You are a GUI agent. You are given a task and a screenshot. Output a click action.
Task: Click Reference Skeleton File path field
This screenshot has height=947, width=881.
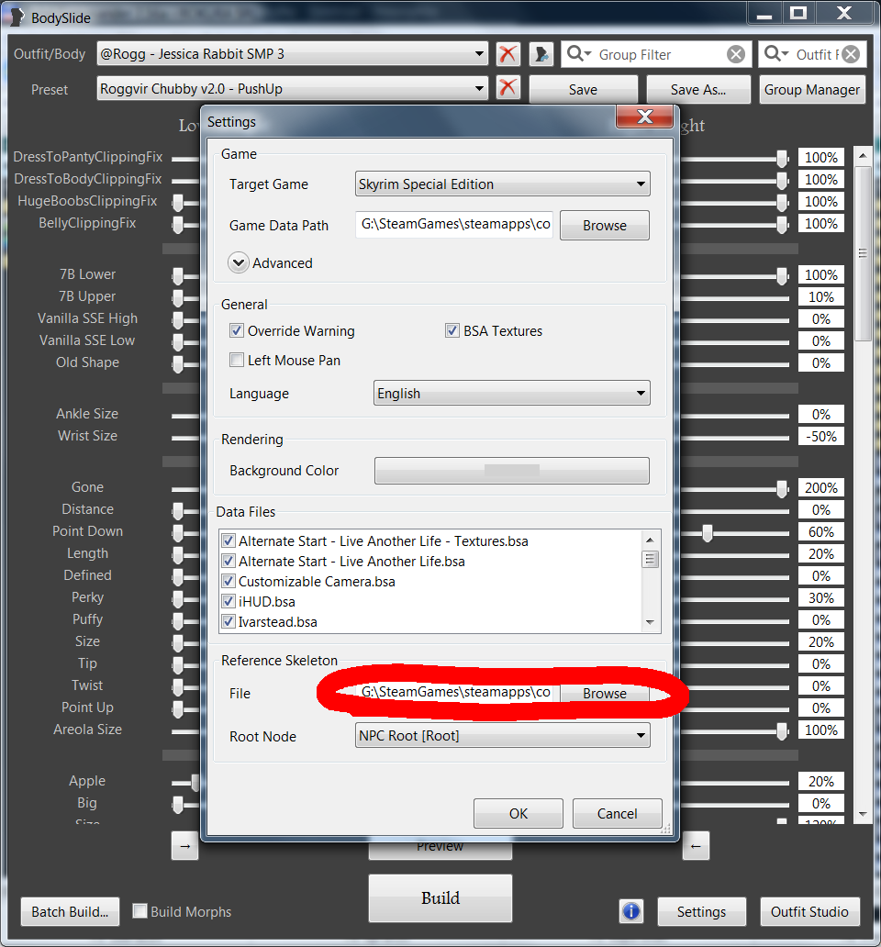point(454,692)
